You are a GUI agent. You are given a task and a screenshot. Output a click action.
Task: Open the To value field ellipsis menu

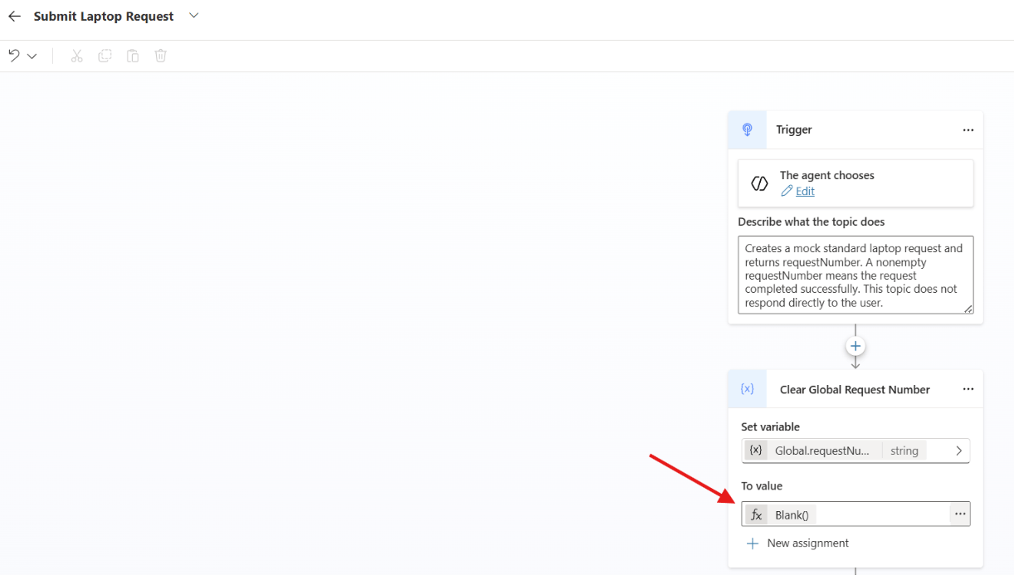pos(960,514)
